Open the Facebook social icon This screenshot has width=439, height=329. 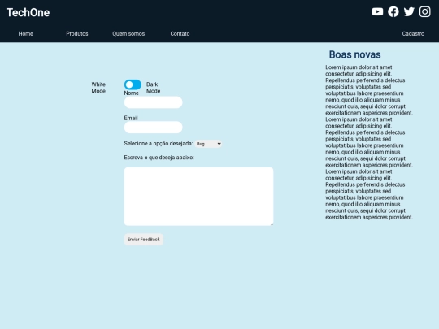393,11
